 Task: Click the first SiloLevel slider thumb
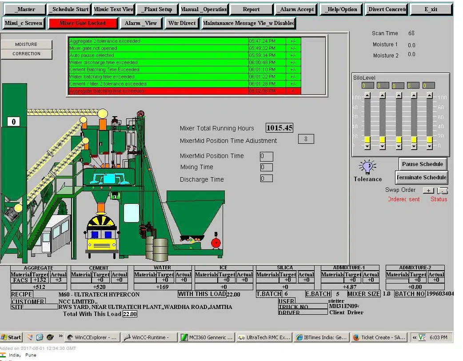pos(367,139)
